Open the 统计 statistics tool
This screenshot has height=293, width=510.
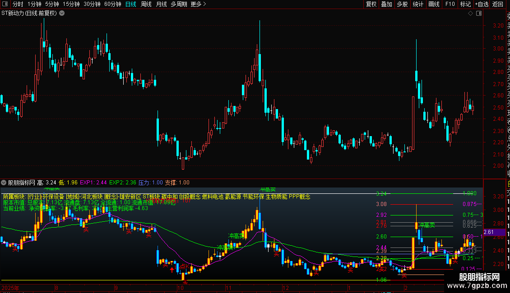pyautogui.click(x=418, y=4)
